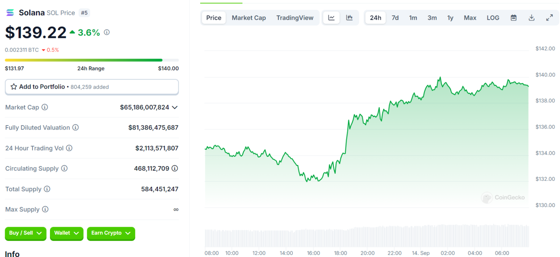Open the Earn Crypto dropdown
560x257 pixels.
[x=111, y=233]
